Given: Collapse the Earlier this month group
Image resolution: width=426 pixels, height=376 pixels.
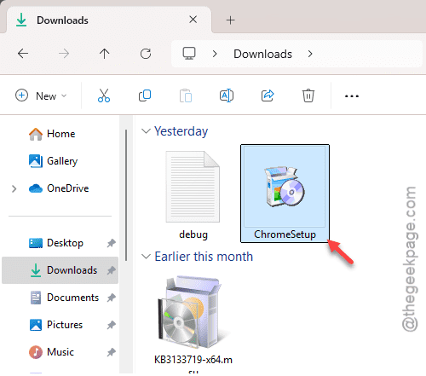Looking at the screenshot, I should pos(146,257).
